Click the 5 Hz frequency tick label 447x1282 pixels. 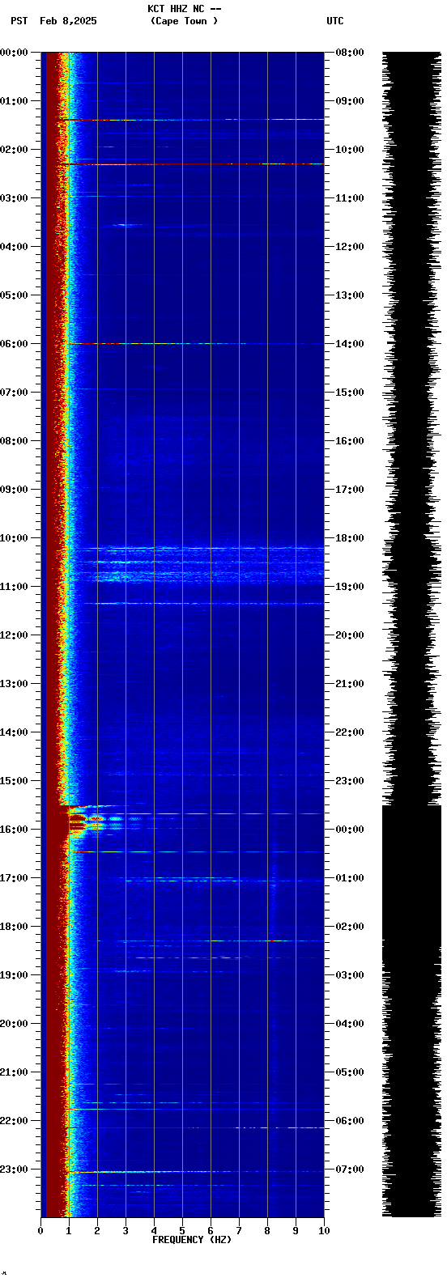click(x=182, y=1231)
